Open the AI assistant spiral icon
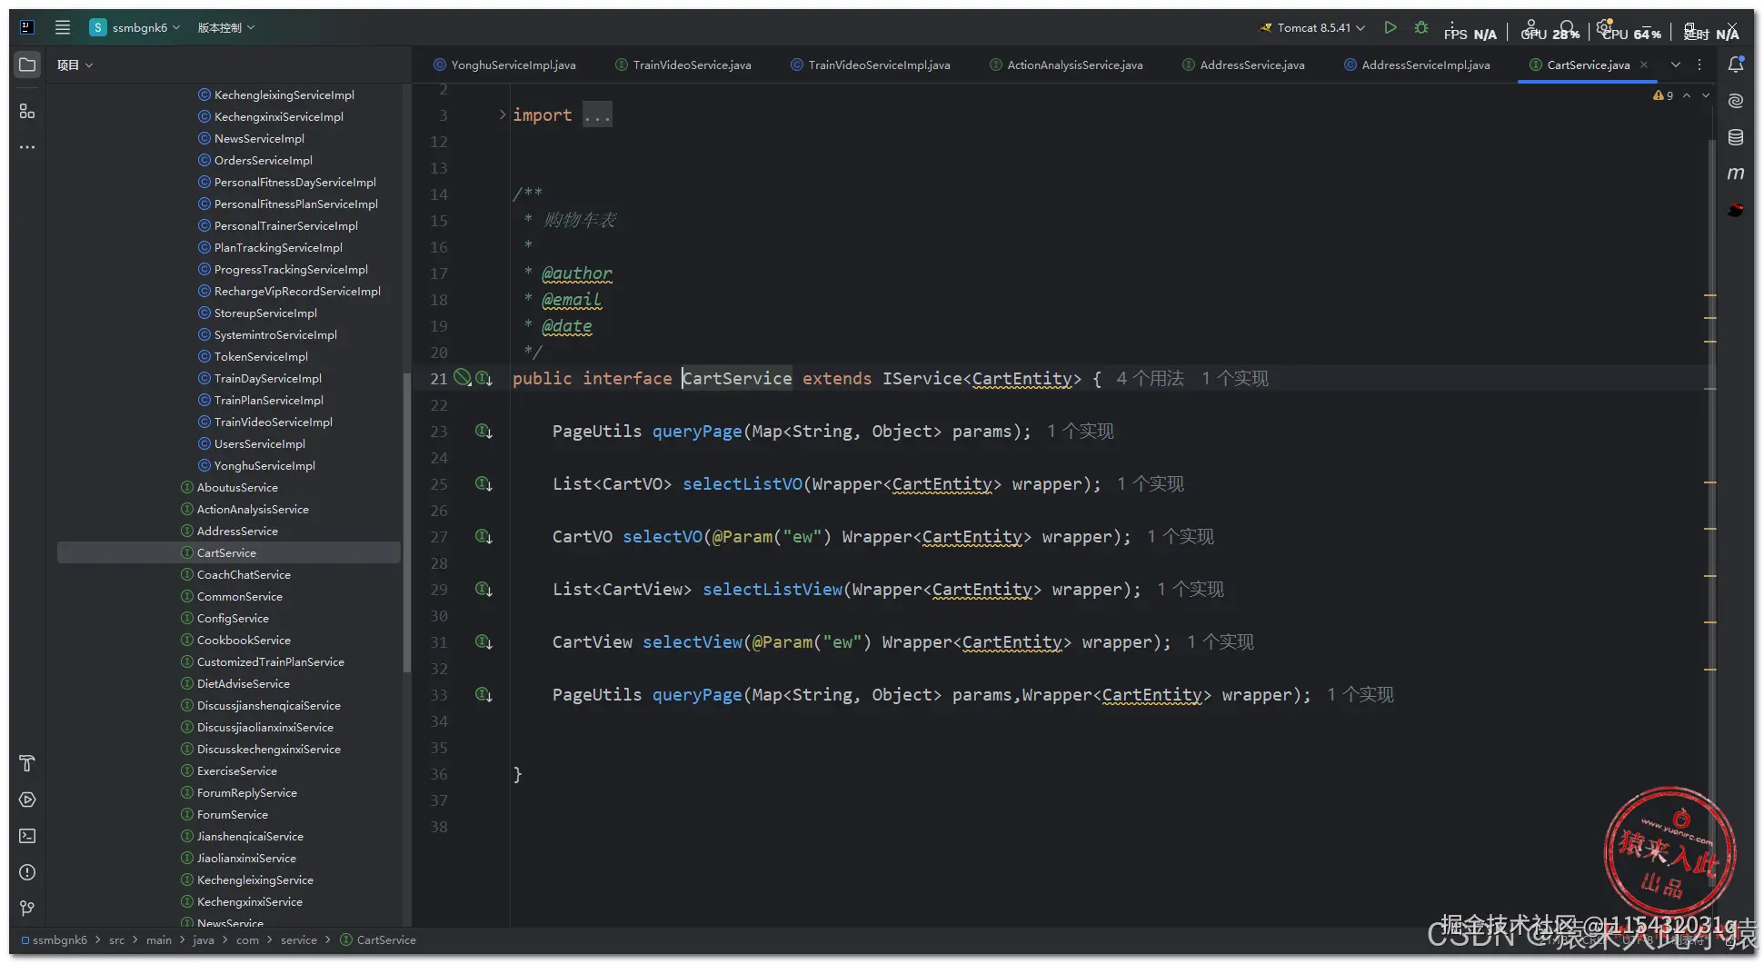Image resolution: width=1764 pixels, height=964 pixels. [1736, 101]
